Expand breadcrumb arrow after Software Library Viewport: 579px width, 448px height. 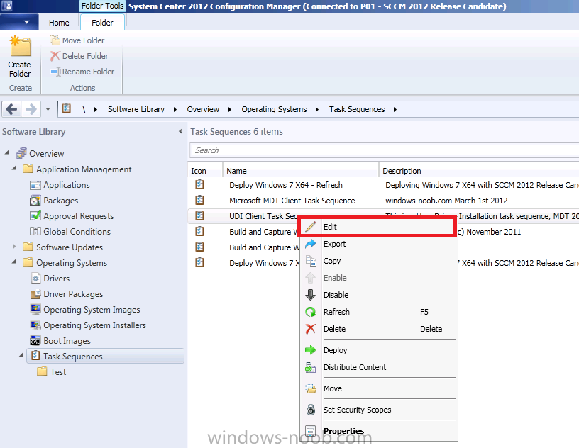coord(175,110)
